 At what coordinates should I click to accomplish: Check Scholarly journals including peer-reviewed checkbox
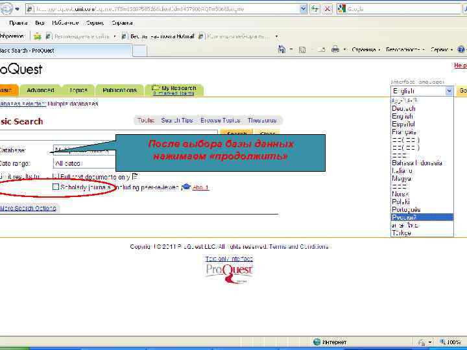pos(56,187)
